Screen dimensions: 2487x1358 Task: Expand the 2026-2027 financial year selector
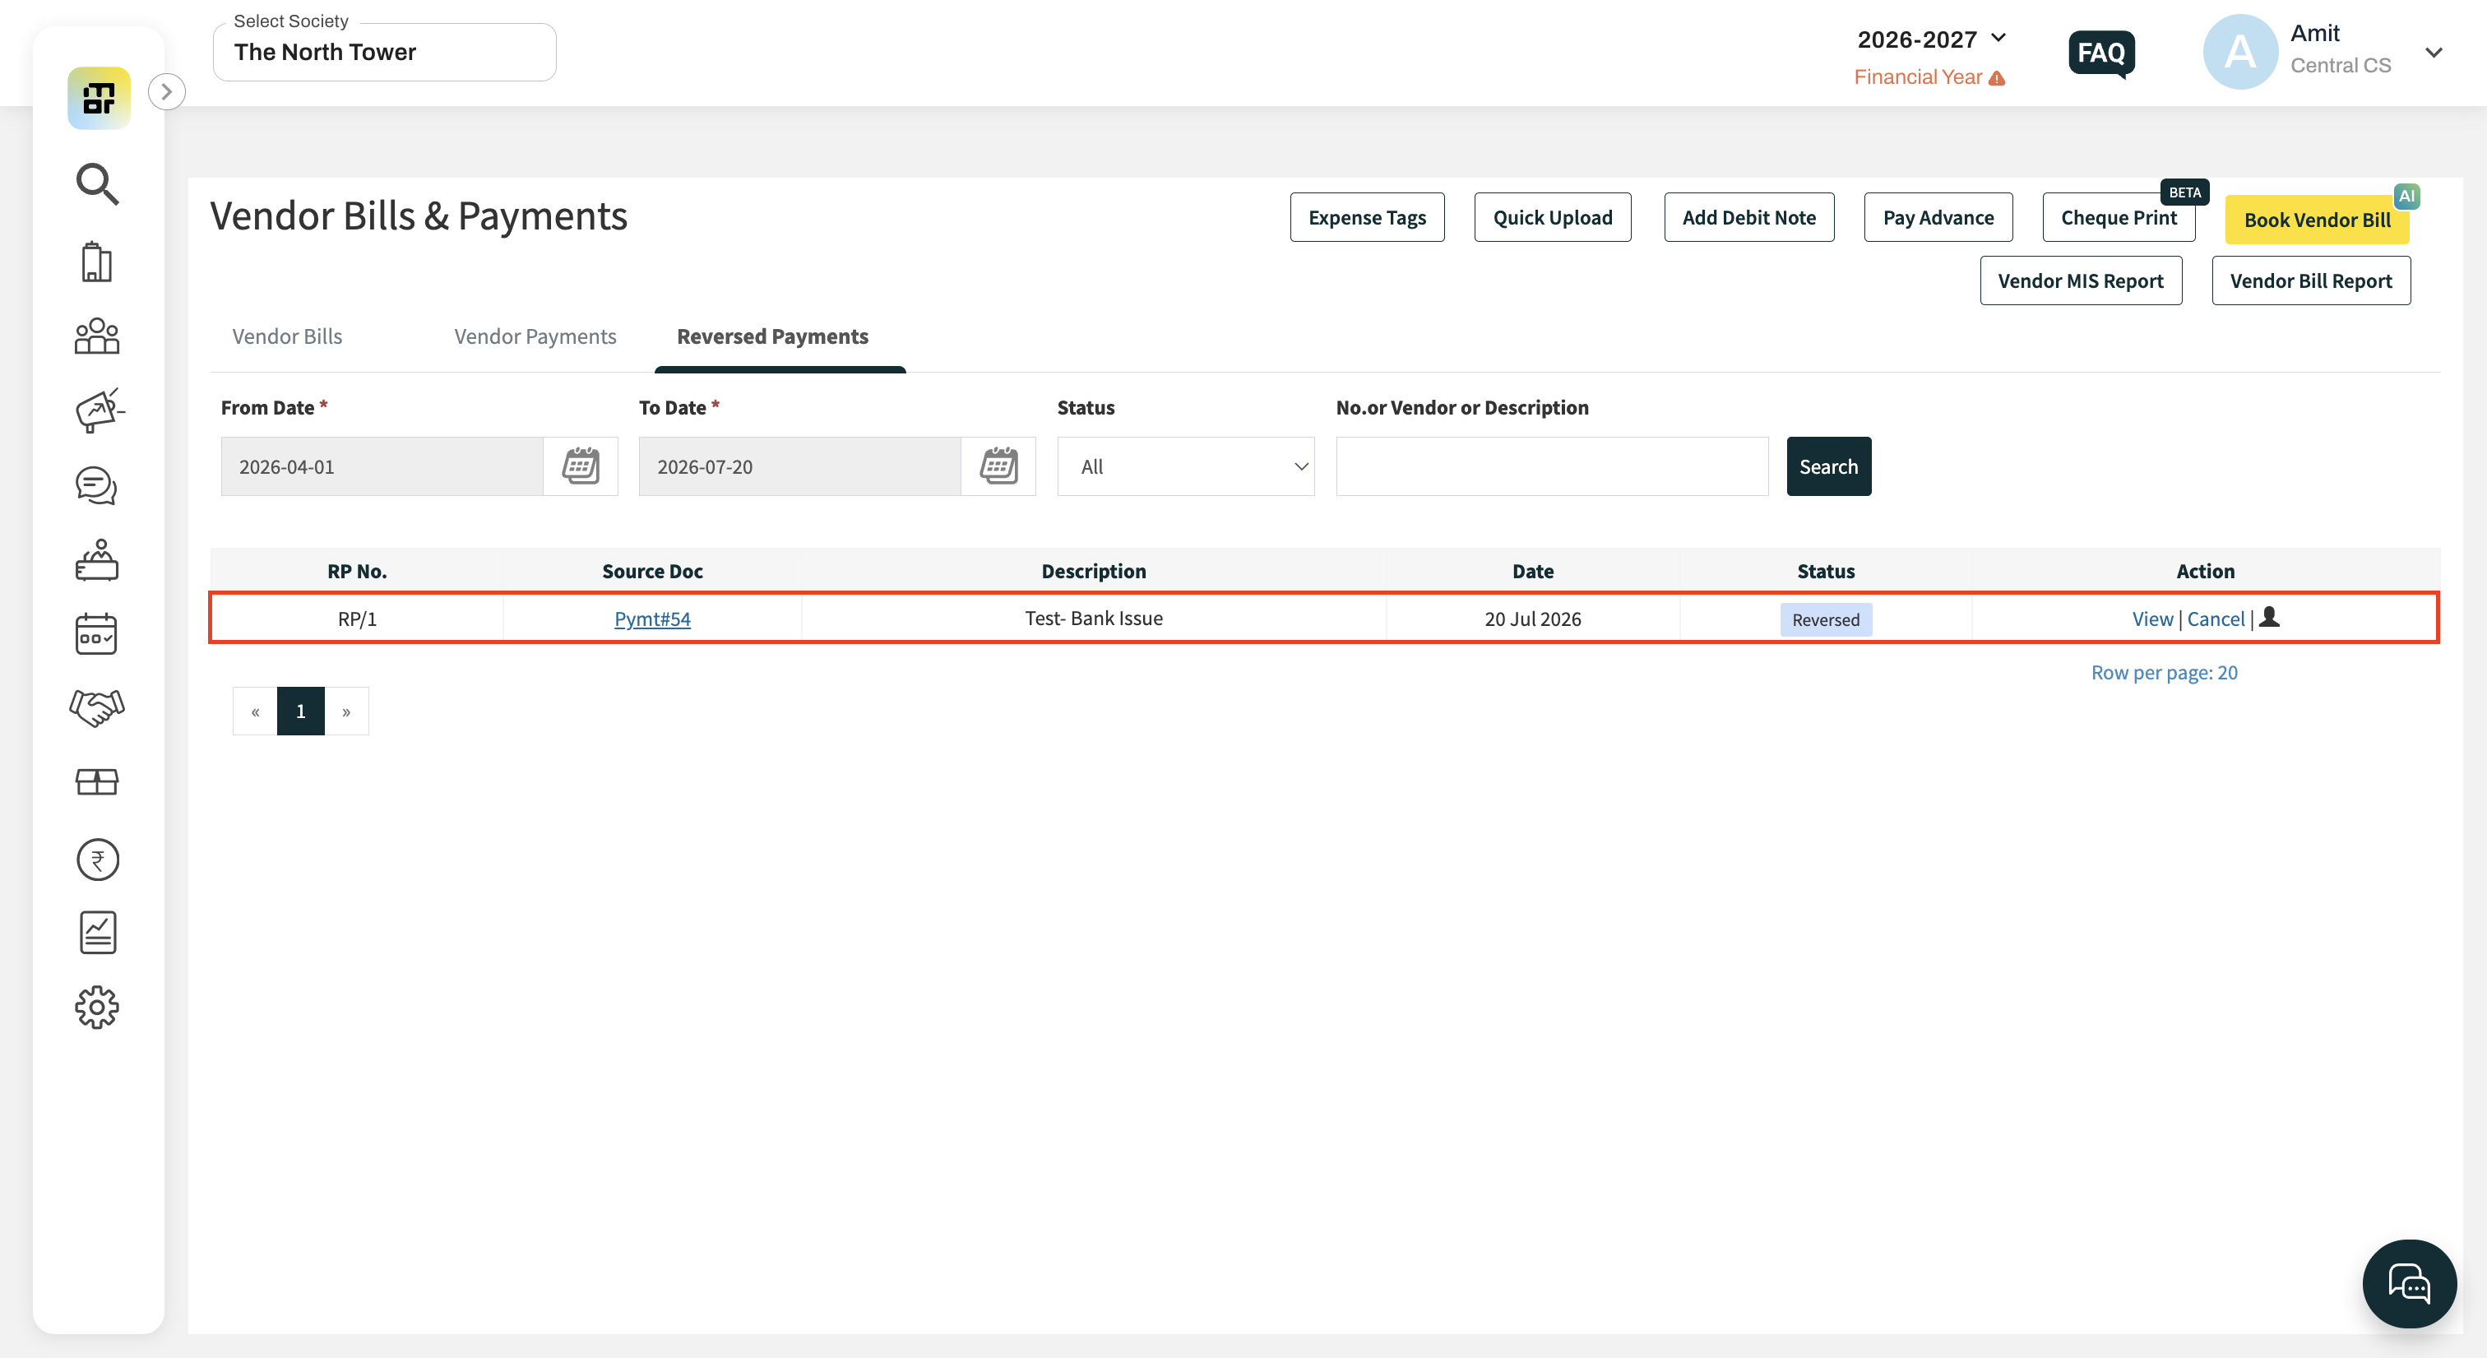(1932, 39)
